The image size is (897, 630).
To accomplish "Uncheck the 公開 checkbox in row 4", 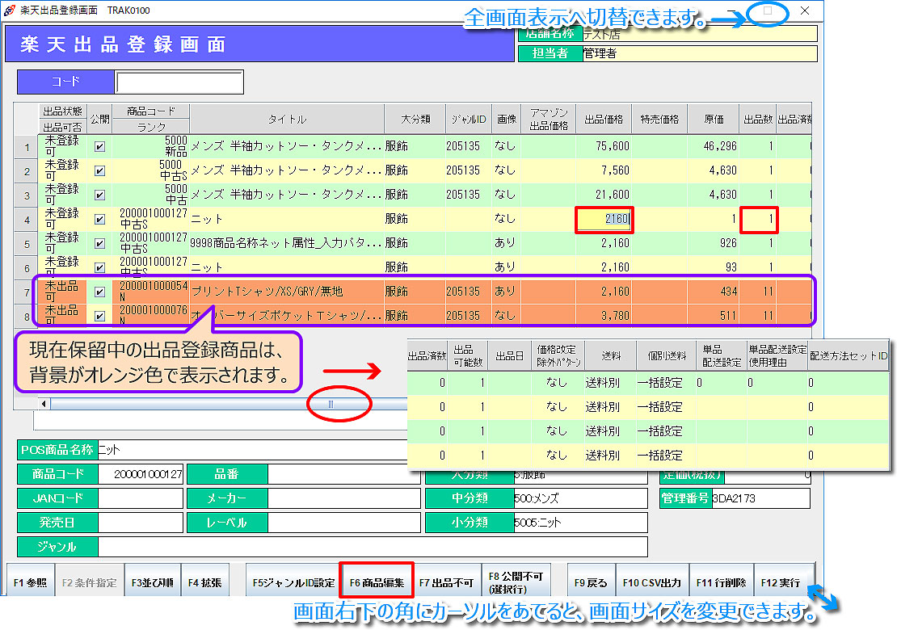I will pos(99,219).
